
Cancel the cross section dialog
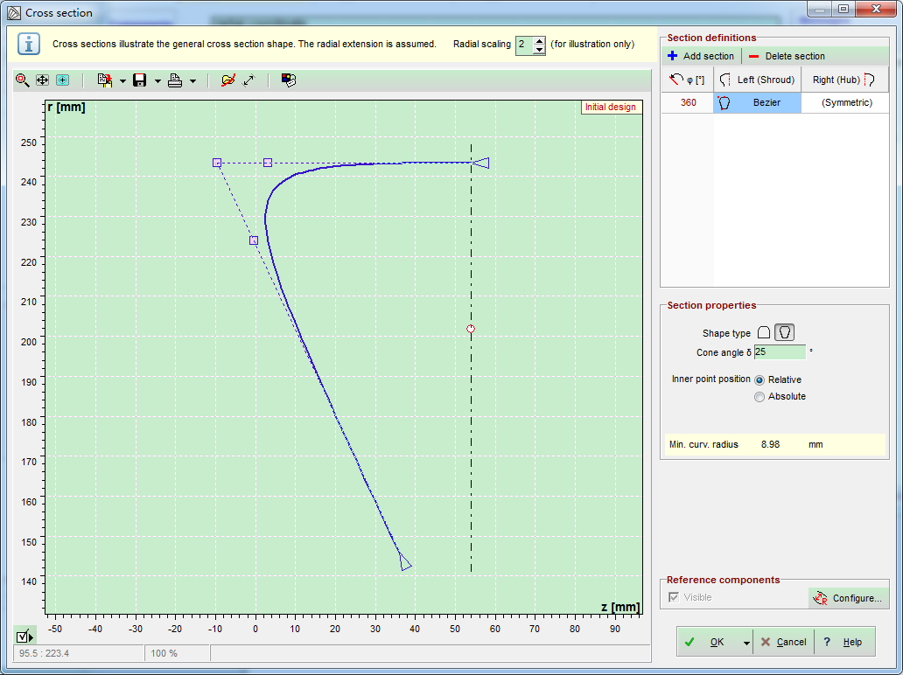783,642
